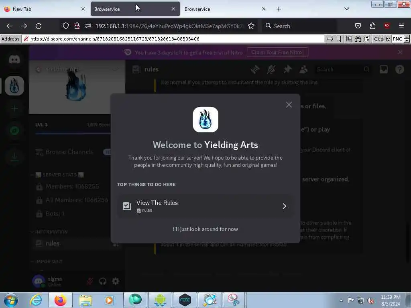The width and height of the screenshot is (411, 308).
Task: Collapse the SERVER STATS category
Action: pos(57,175)
